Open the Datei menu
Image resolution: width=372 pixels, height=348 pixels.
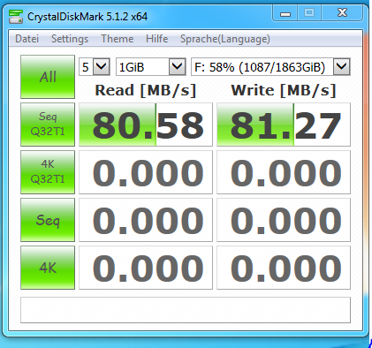(27, 39)
